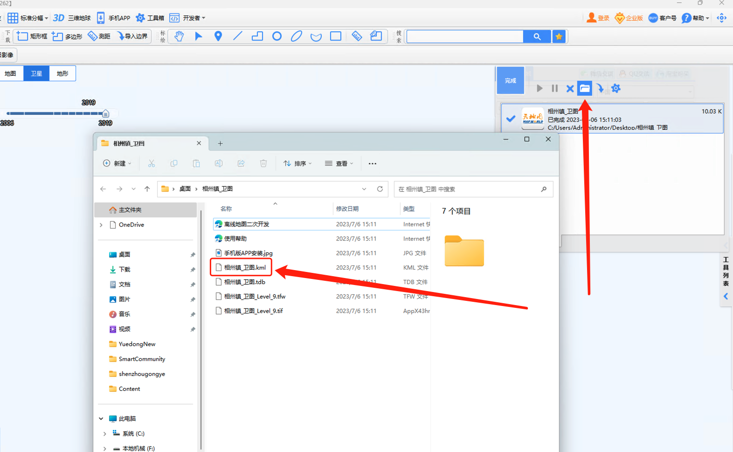Select the pan hand tool
Image resolution: width=733 pixels, height=452 pixels.
tap(179, 36)
